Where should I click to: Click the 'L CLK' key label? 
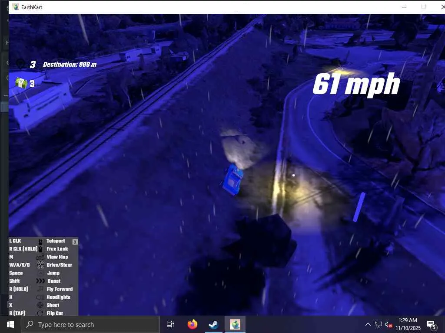[15, 241]
